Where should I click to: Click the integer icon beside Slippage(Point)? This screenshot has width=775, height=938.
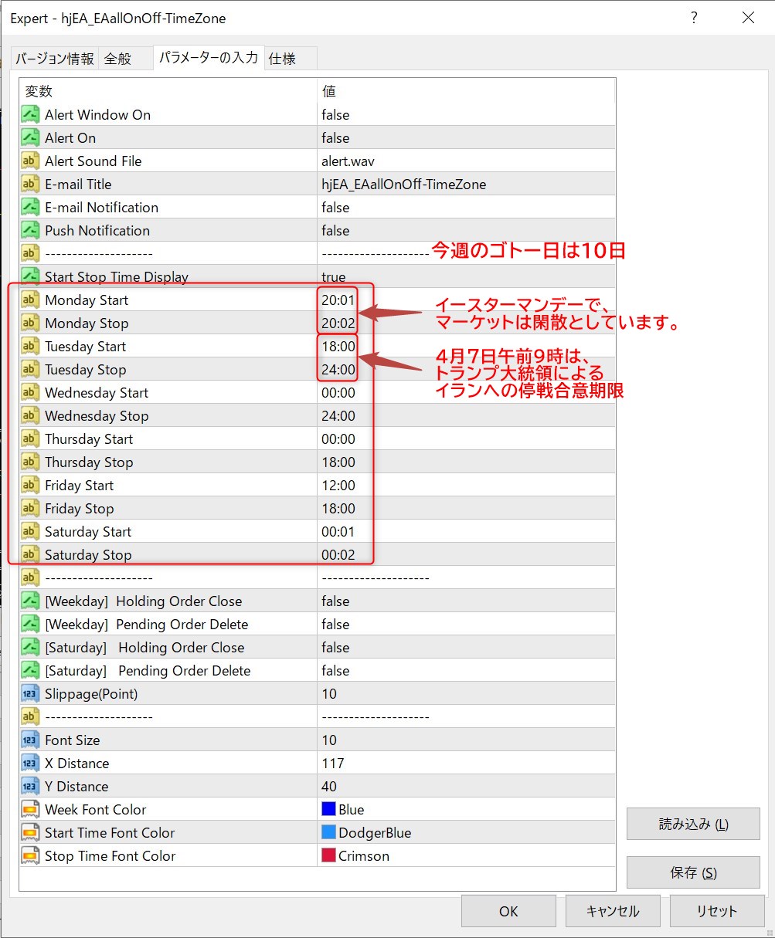(30, 694)
